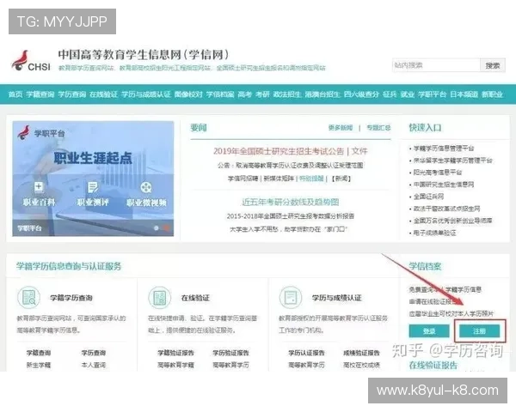516x412 pixels.
Task: Open 学职平台 in the navigation bar
Action: tap(432, 94)
